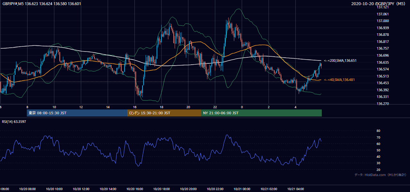Image resolution: width=410 pixels, height=192 pixels.
Task: Click the 10/21 00:00 time axis label
Action: (x=242, y=189)
